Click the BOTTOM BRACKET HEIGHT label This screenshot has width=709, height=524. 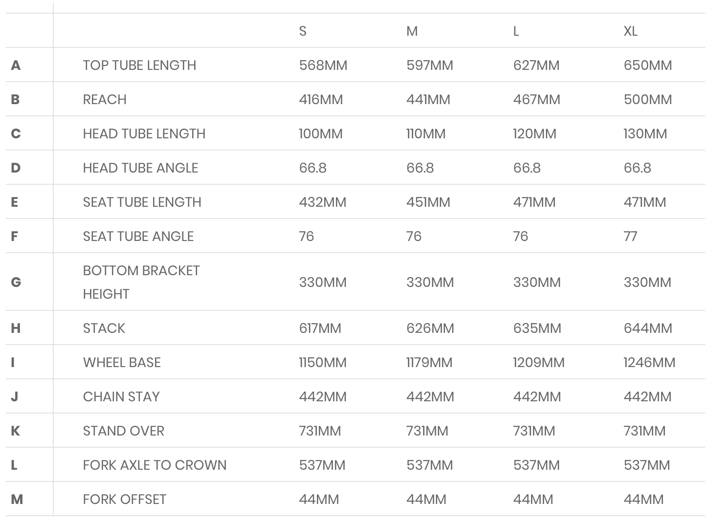coord(141,282)
